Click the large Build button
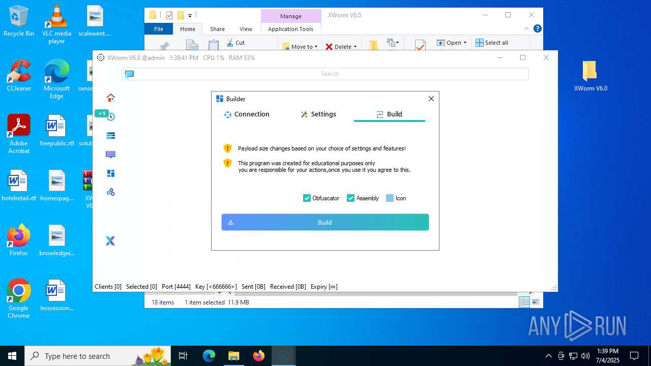This screenshot has width=651, height=366. click(x=325, y=222)
